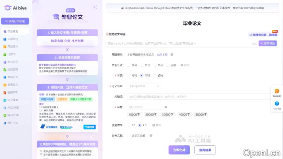283x159 pixels.
Task: Click the thesis title input field
Action: [x=177, y=43]
